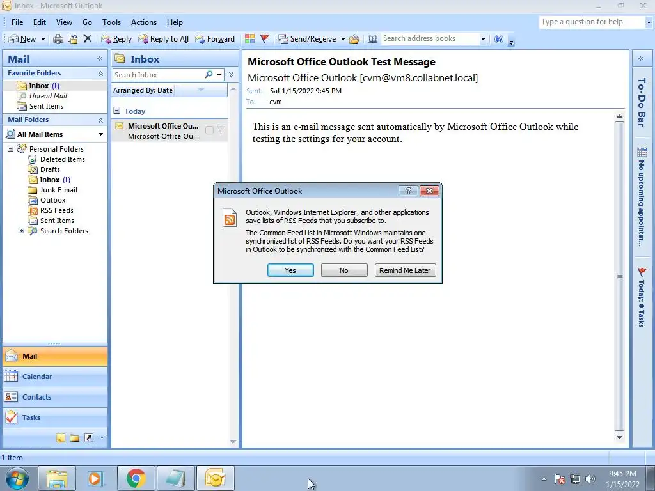Click the Print toolbar icon

coord(58,39)
